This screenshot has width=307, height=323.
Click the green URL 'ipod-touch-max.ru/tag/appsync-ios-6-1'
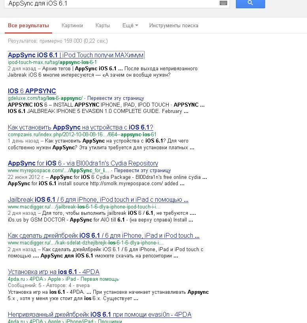pos(52,62)
